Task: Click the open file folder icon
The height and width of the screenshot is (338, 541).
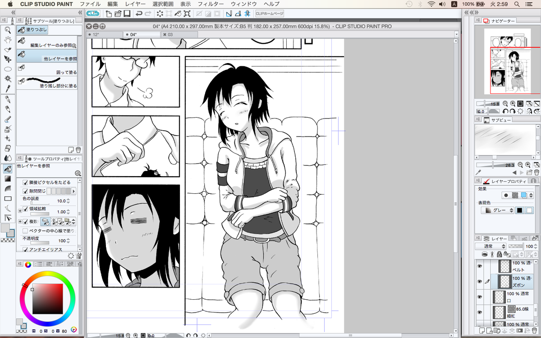Action: pos(118,14)
